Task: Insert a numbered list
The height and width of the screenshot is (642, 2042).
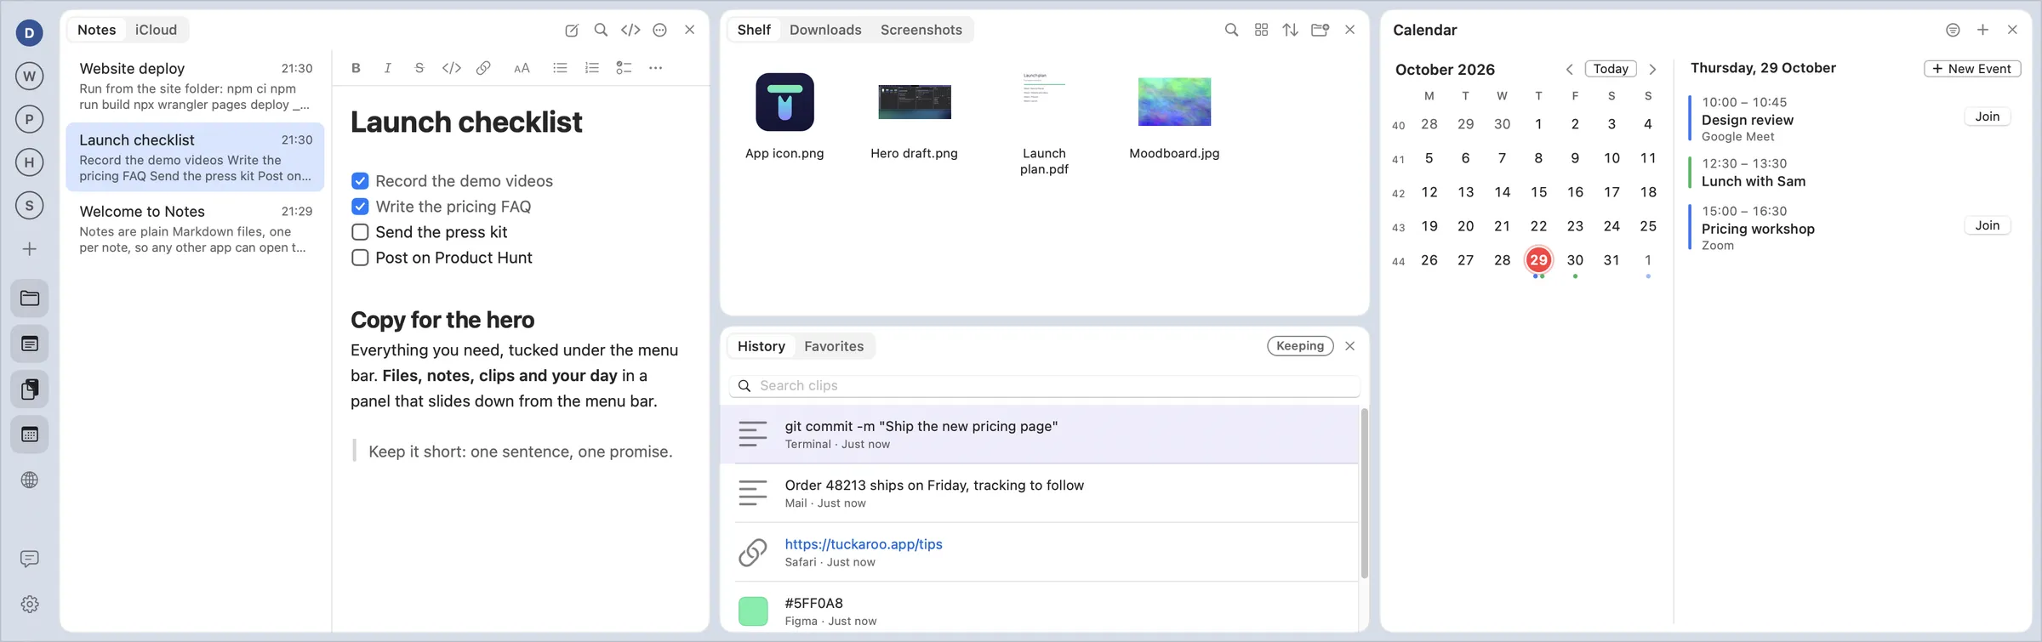Action: (592, 68)
